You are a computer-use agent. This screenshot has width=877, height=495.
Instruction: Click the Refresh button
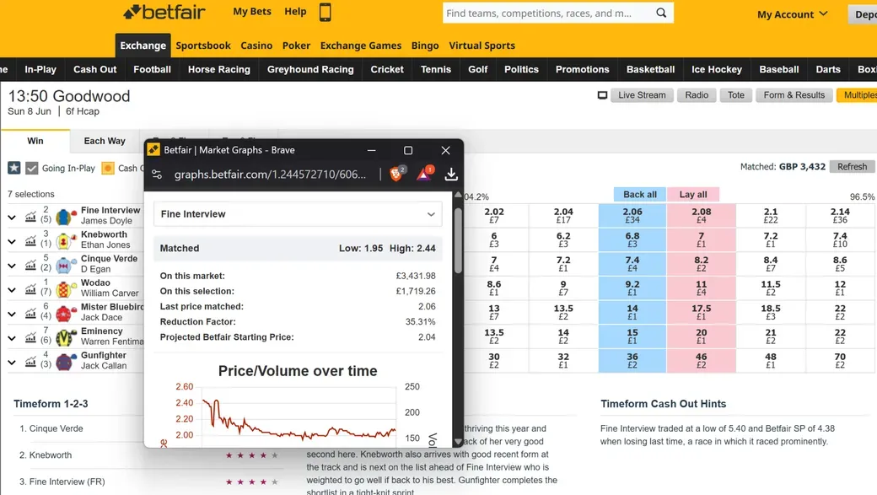tap(853, 167)
